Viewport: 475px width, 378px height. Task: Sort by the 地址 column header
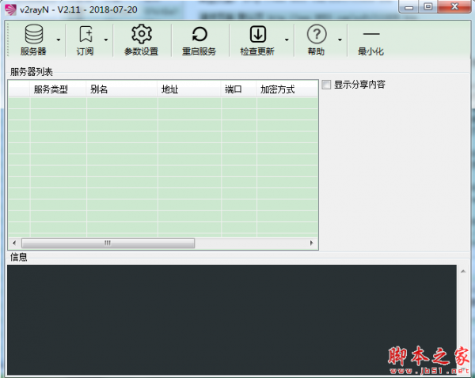(189, 89)
